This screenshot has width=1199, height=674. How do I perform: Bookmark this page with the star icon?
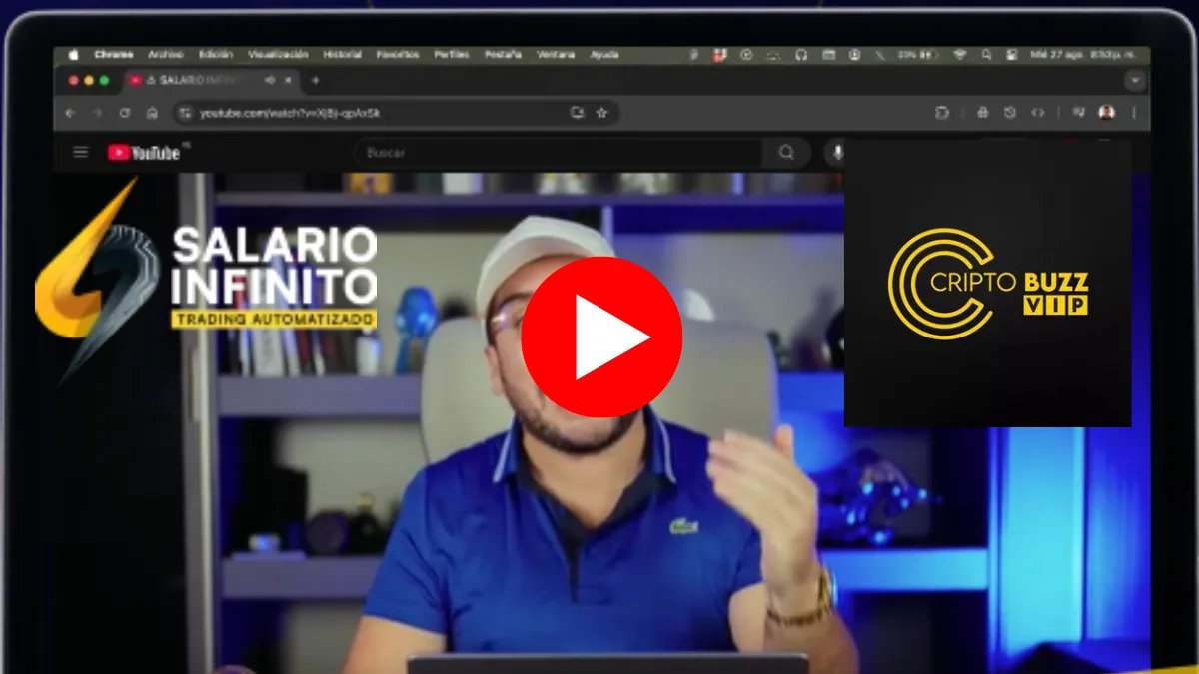pyautogui.click(x=602, y=114)
